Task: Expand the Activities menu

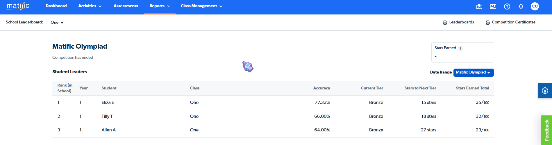Action: coord(90,6)
